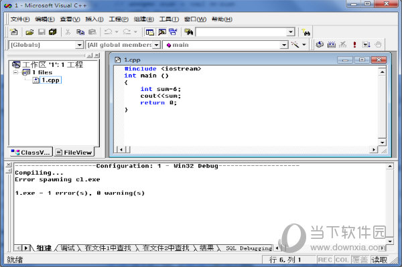The image size is (402, 267).
Task: Close the output pane with its X button
Action: pyautogui.click(x=9, y=165)
